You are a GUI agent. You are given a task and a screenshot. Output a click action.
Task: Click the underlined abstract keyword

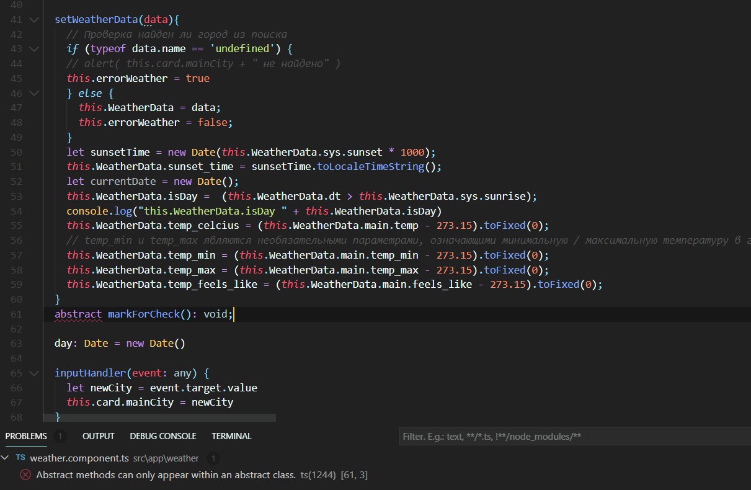[x=78, y=314]
